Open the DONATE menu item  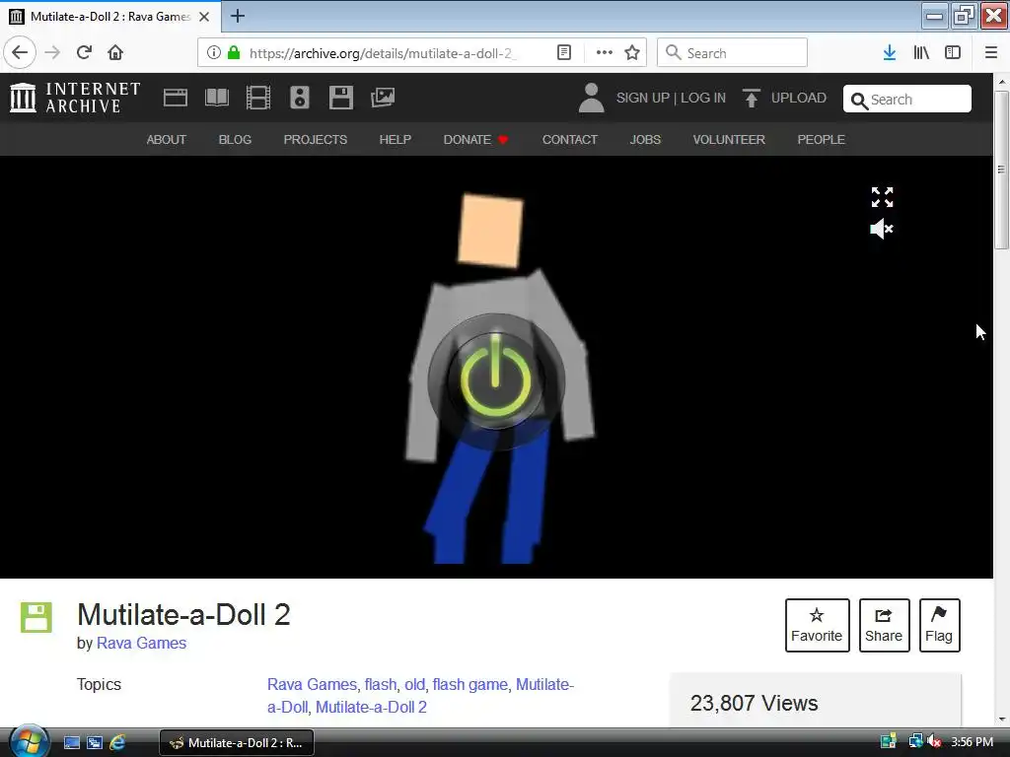coord(475,140)
